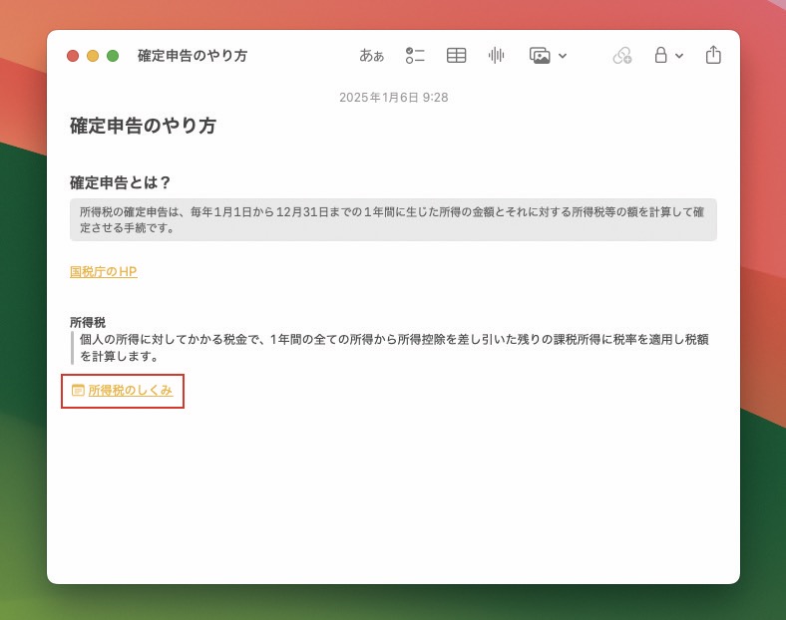
Task: Share the note with the share icon
Action: [x=713, y=55]
